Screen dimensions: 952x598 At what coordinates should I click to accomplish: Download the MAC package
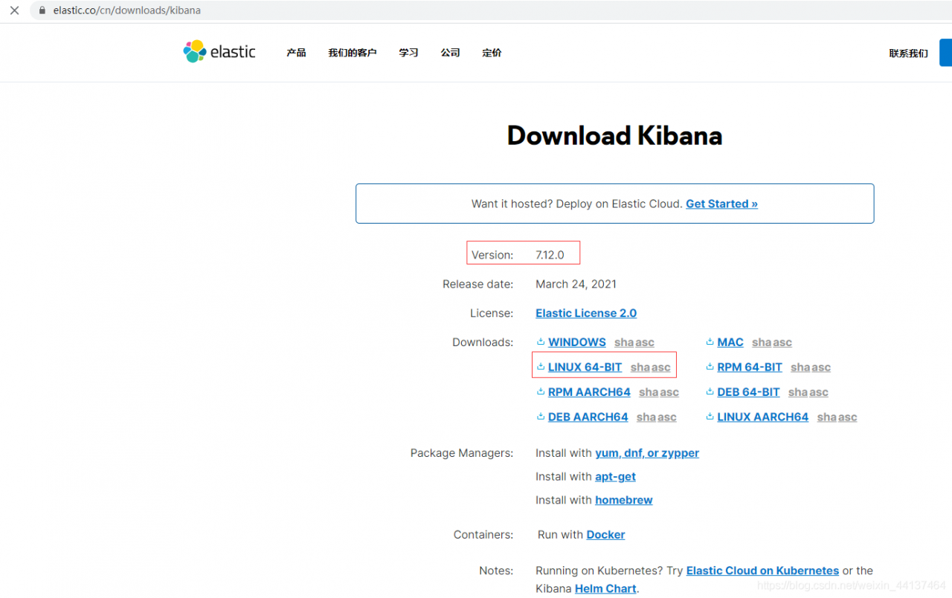(730, 342)
